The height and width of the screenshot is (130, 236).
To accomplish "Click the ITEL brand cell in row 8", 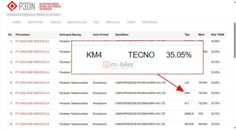I will coord(201,114).
